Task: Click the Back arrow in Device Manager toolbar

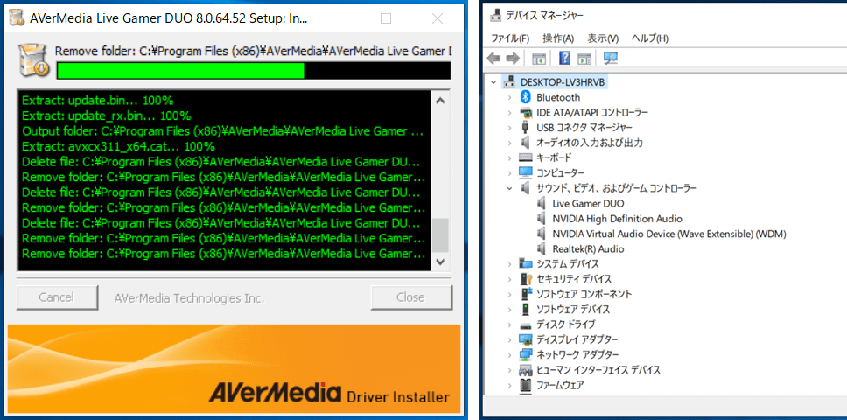Action: (493, 59)
